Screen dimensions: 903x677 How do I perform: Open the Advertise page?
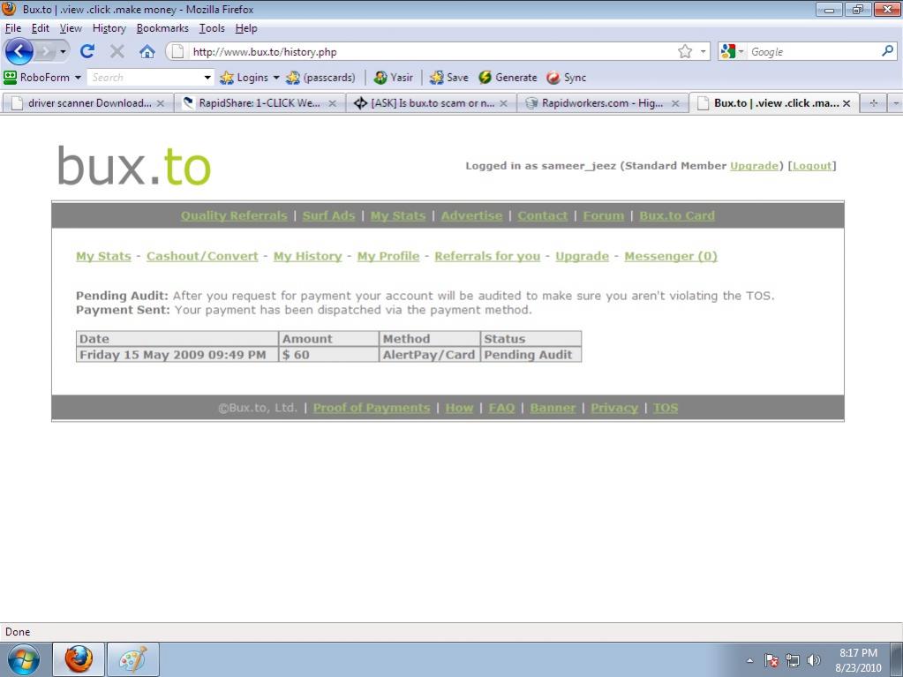coord(471,215)
